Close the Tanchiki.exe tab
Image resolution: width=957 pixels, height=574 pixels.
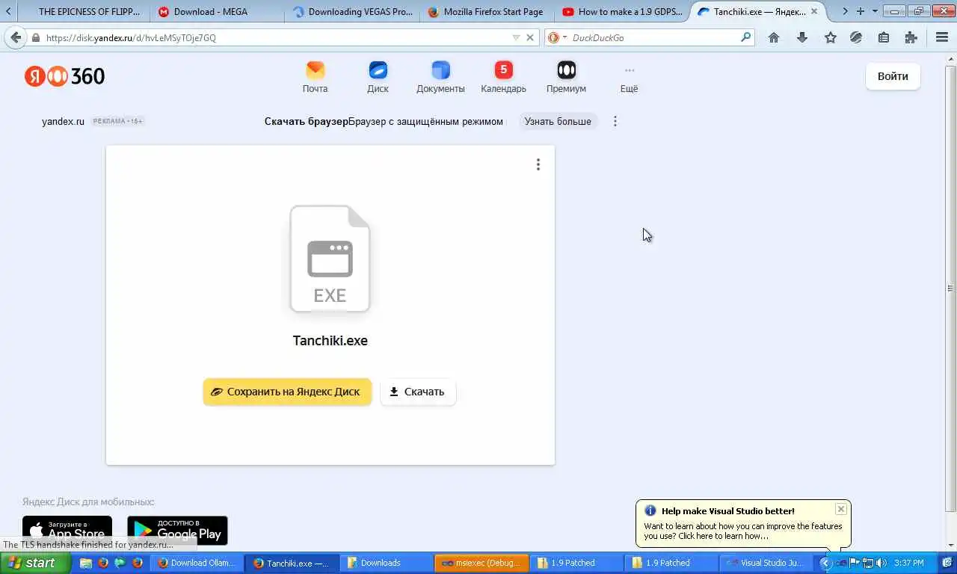coord(814,11)
